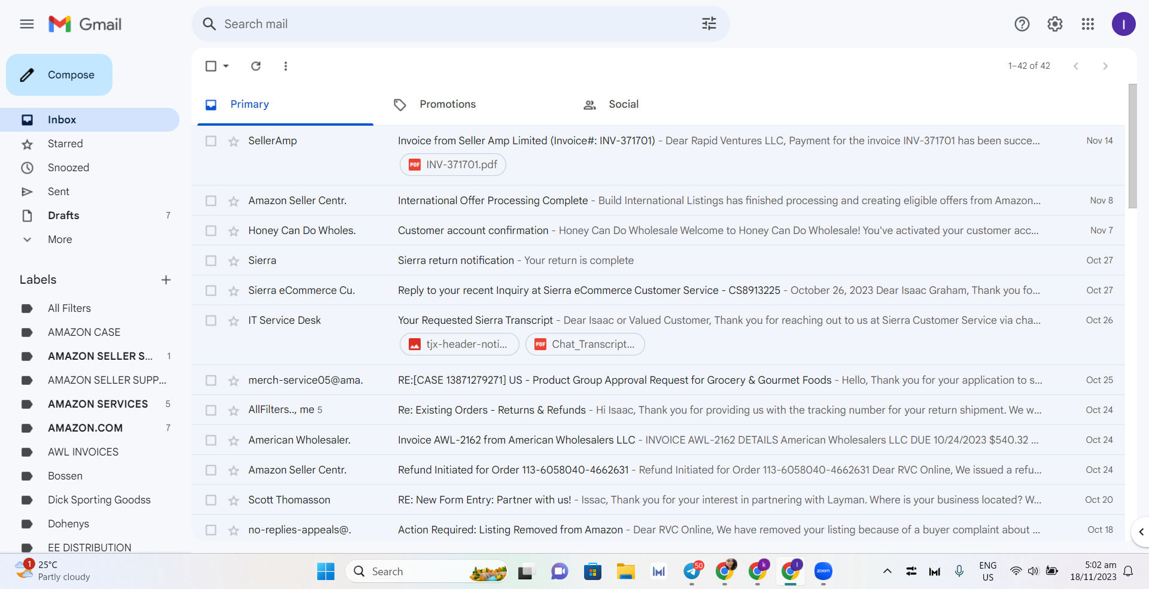
Task: Switch to the Primary tab
Action: (285, 104)
